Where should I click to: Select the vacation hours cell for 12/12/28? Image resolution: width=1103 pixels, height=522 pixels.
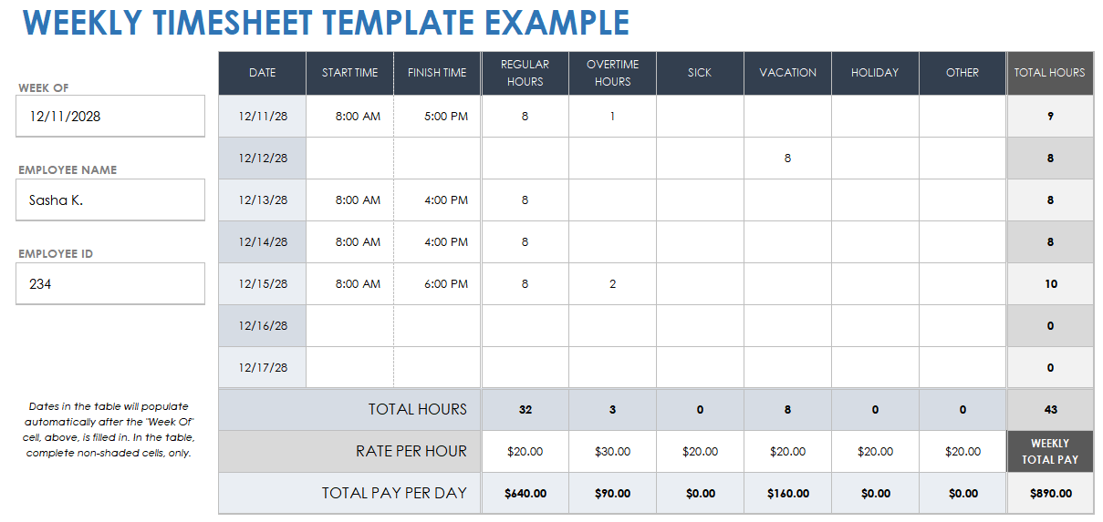coord(787,159)
